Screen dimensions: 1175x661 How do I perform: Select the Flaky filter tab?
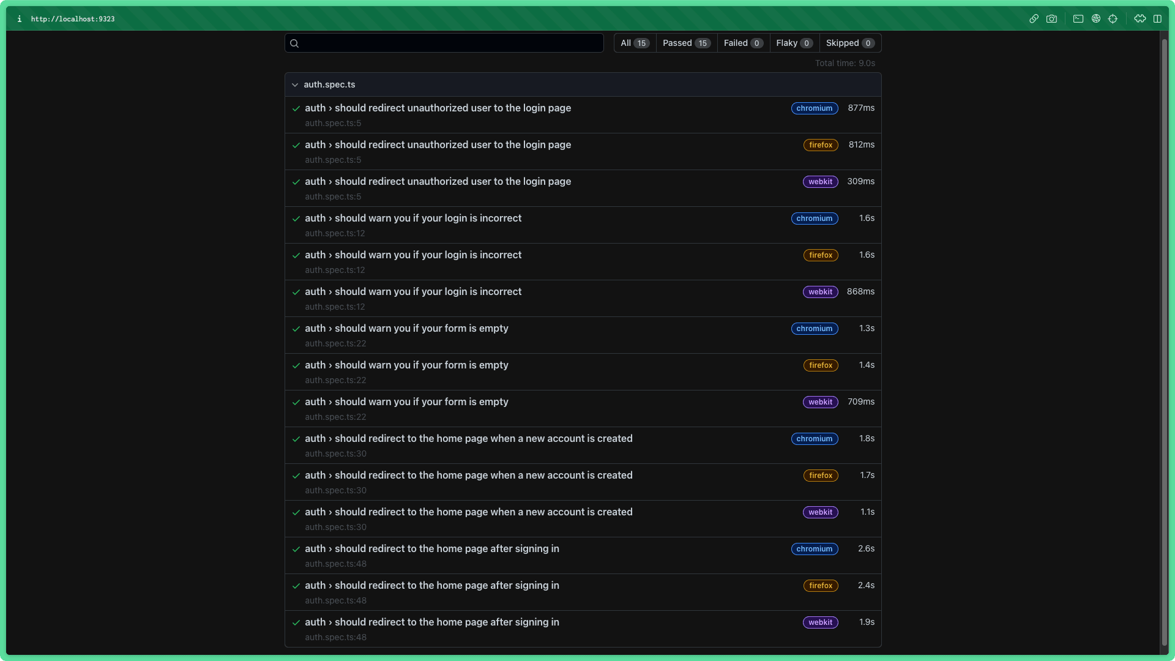click(x=794, y=43)
